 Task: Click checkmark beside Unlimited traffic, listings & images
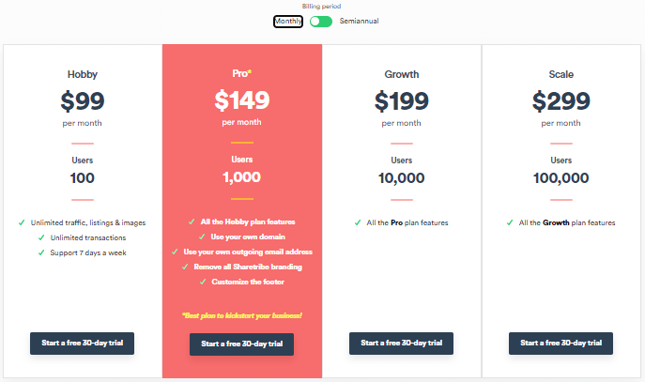point(22,222)
